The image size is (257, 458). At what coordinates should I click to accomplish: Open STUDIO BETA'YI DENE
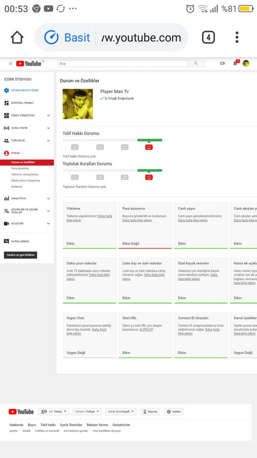[x=25, y=90]
